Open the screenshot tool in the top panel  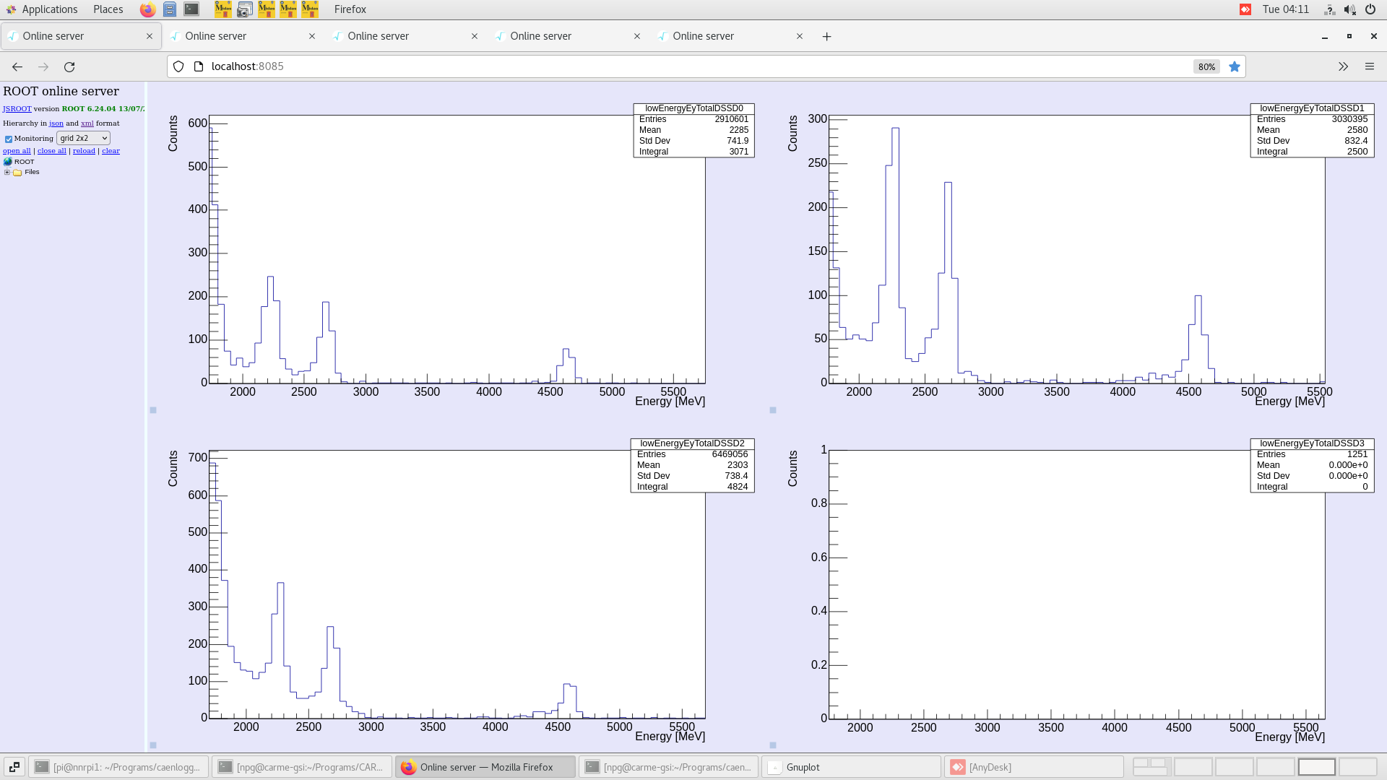[245, 9]
